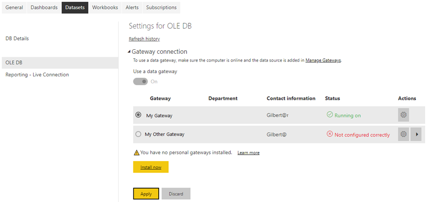Click the yellow warning triangle icon

(137, 152)
